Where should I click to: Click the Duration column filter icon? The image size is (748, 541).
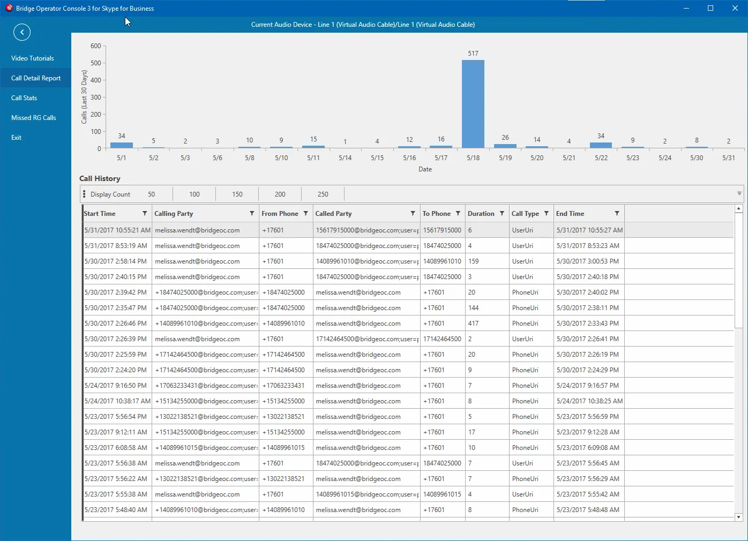(x=502, y=213)
